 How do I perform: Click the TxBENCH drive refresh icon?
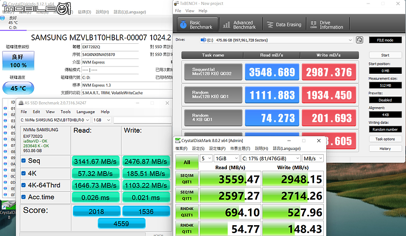click(x=359, y=40)
